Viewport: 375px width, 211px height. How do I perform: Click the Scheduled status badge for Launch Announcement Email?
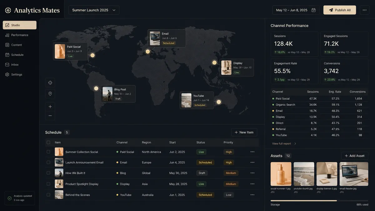pos(205,163)
